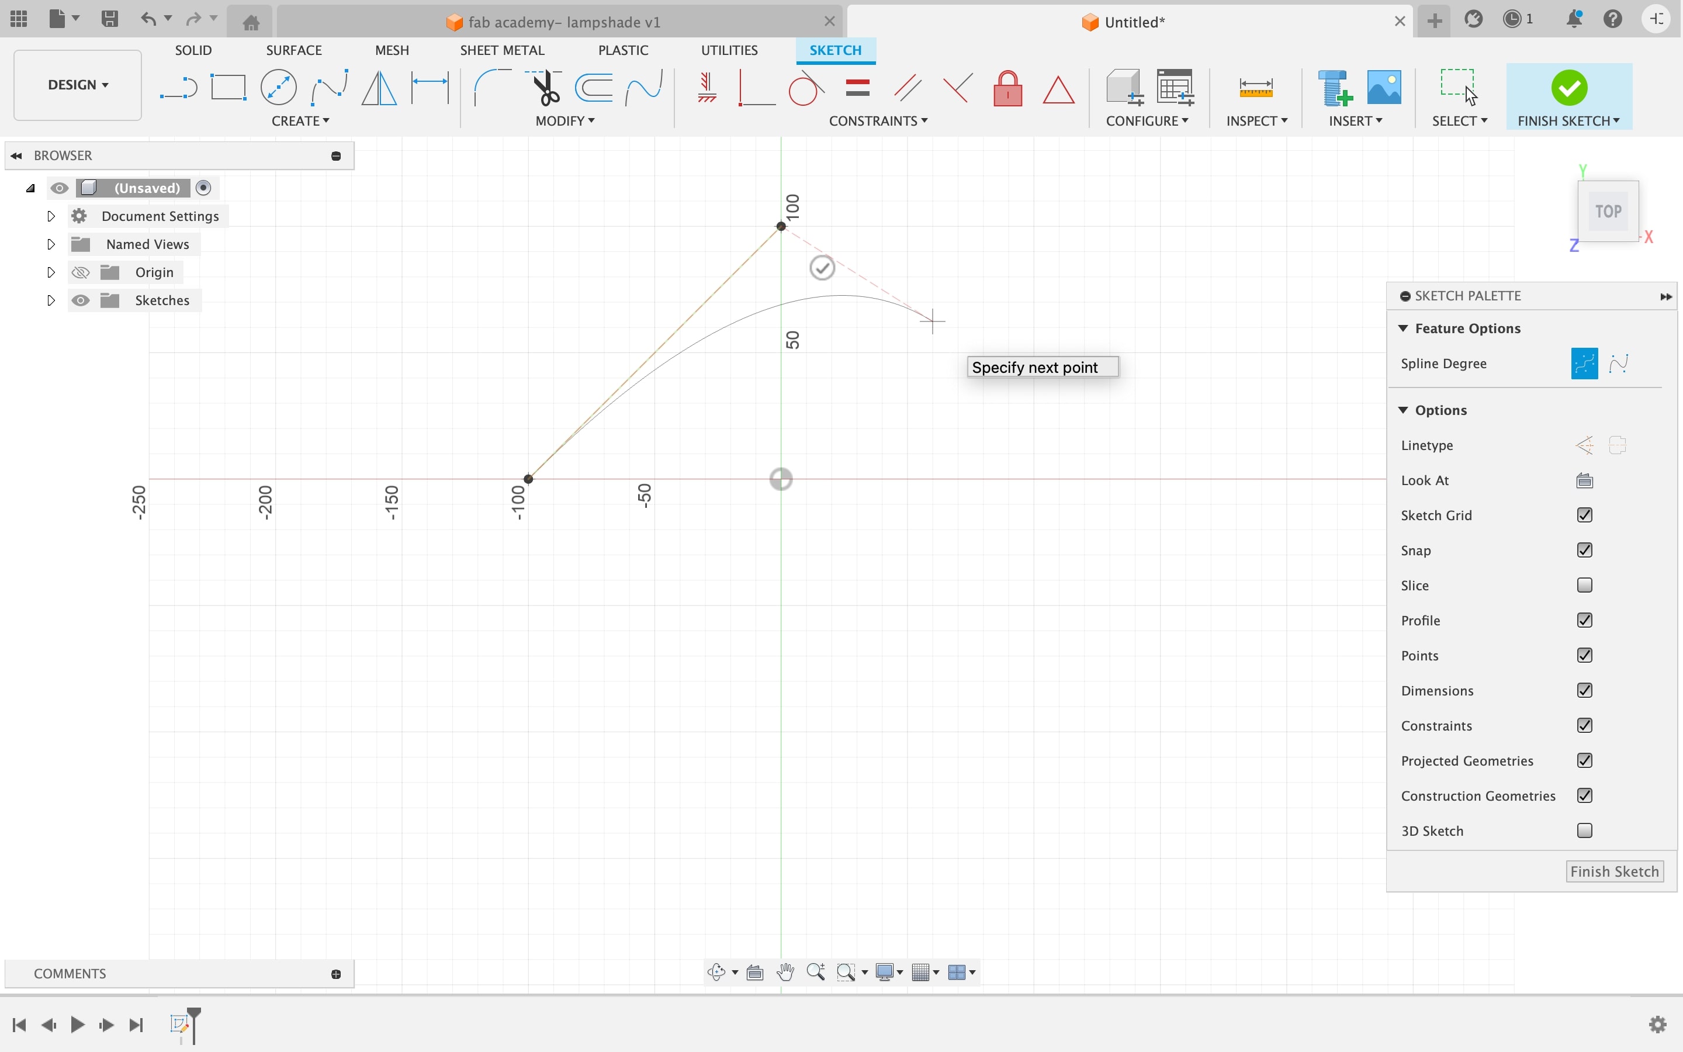Apply the Horizontal/Vertical constraint
1683x1052 pixels.
coord(707,88)
